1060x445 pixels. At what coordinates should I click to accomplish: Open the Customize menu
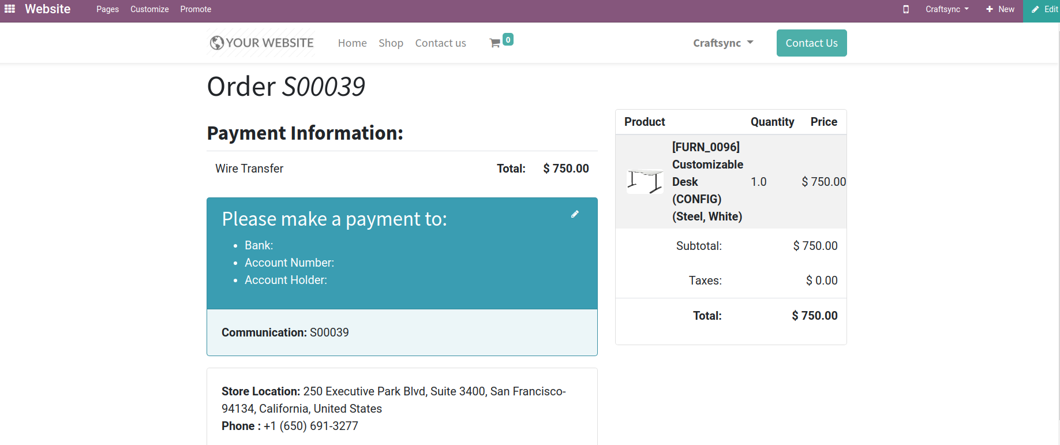coord(149,9)
